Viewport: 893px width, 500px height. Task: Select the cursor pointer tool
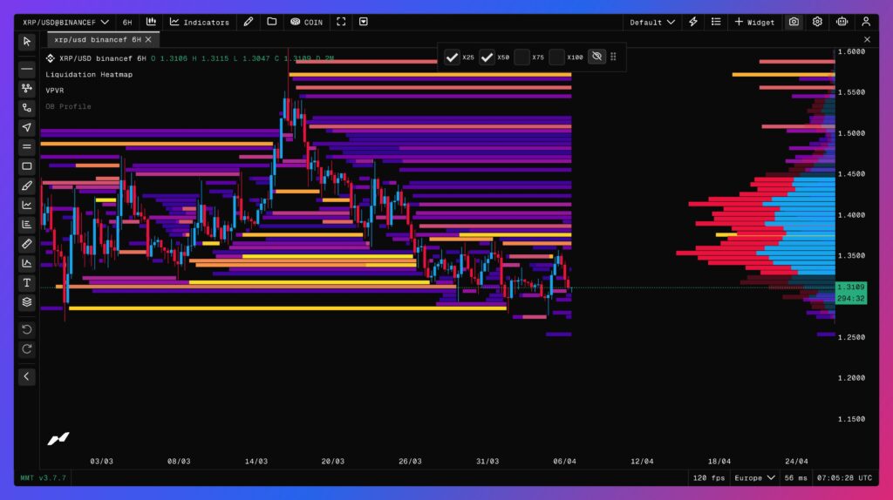pyautogui.click(x=27, y=42)
